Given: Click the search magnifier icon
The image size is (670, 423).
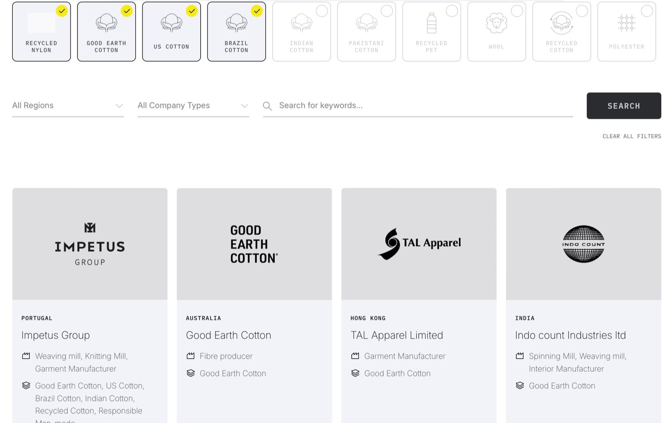Looking at the screenshot, I should tap(267, 106).
